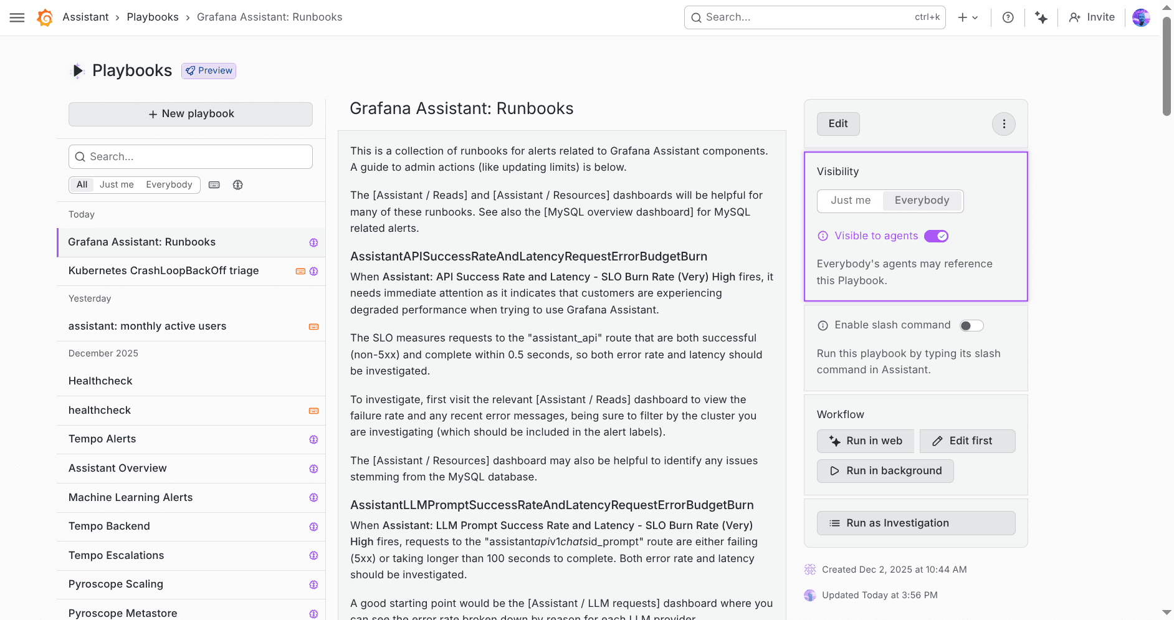Screen dimensions: 1174x620
Task: Click the brain icon next to Tempo Alerts
Action: (x=313, y=439)
